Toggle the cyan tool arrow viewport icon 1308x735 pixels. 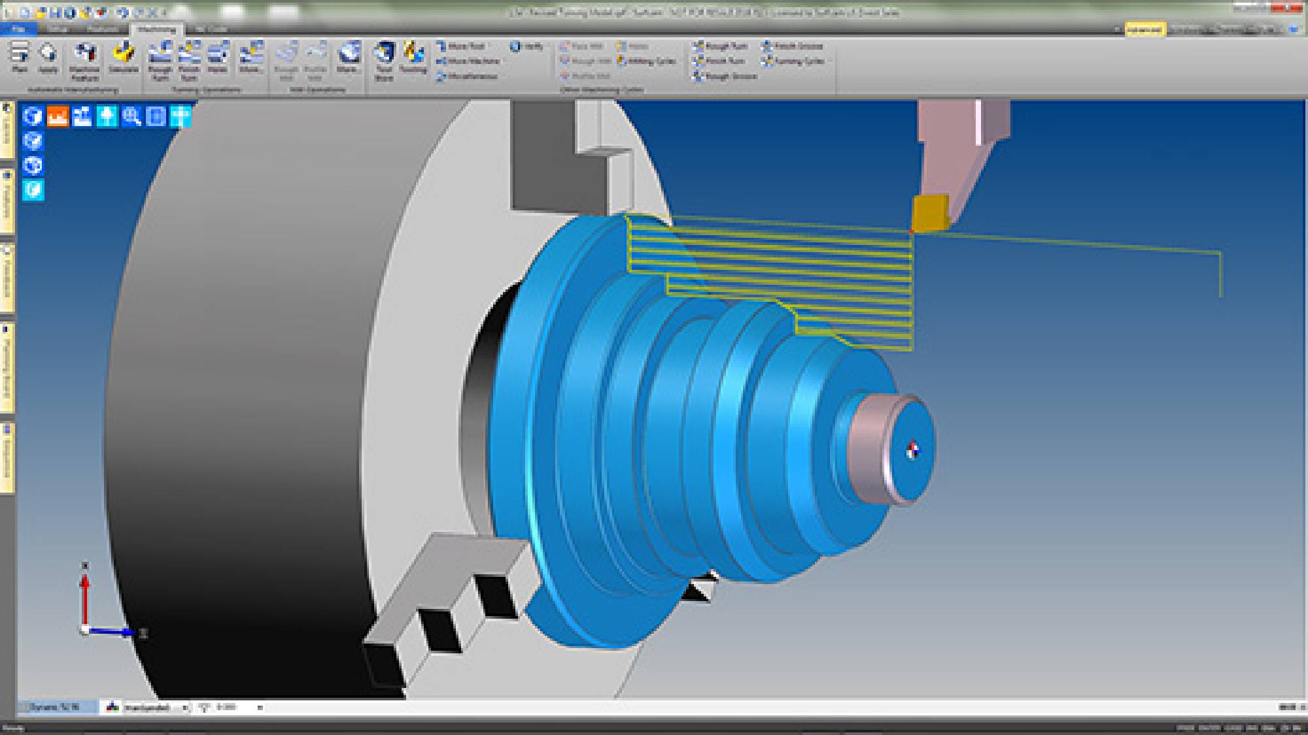point(107,116)
